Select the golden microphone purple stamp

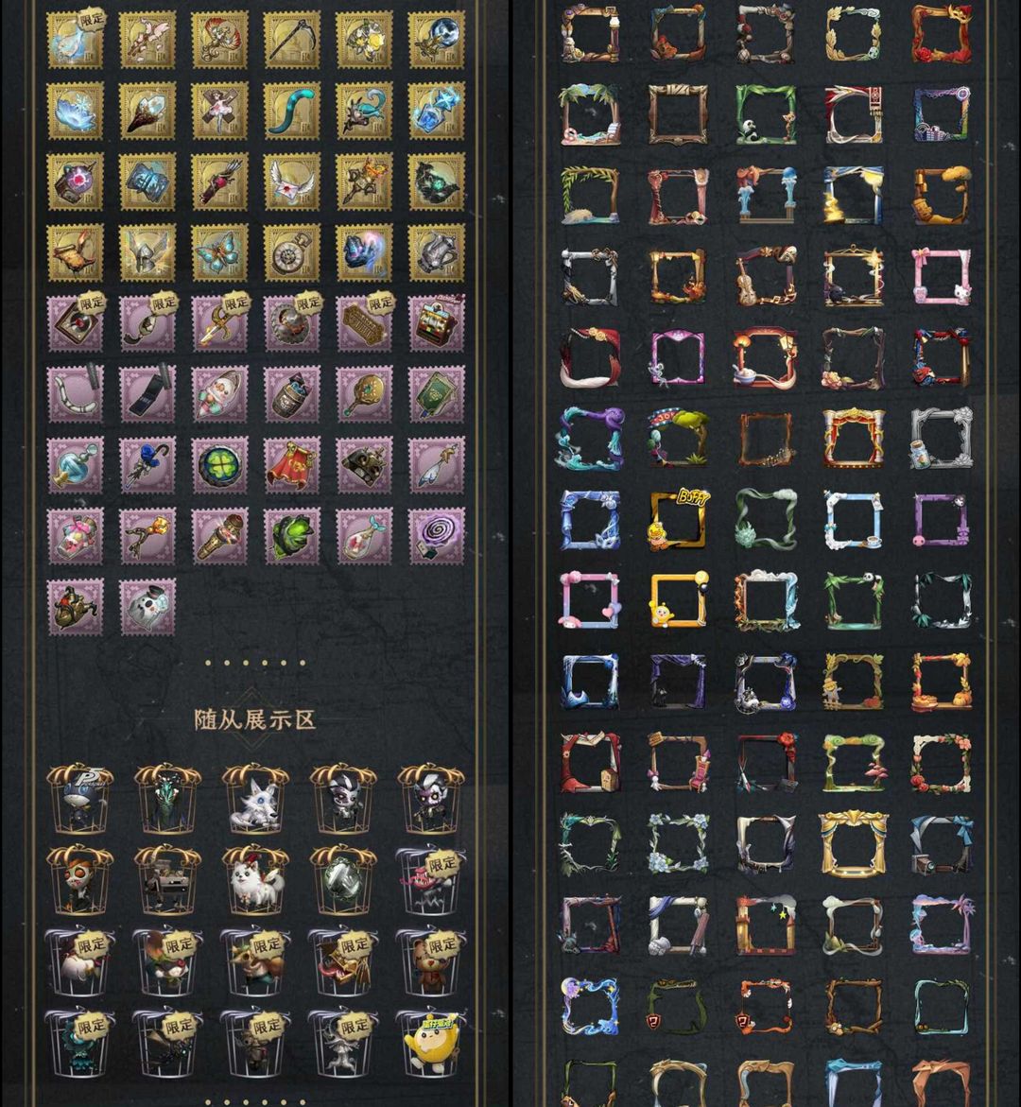219,536
